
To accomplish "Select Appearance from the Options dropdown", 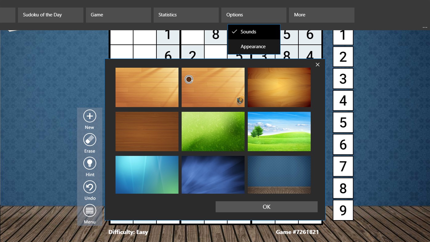I will pos(253,46).
